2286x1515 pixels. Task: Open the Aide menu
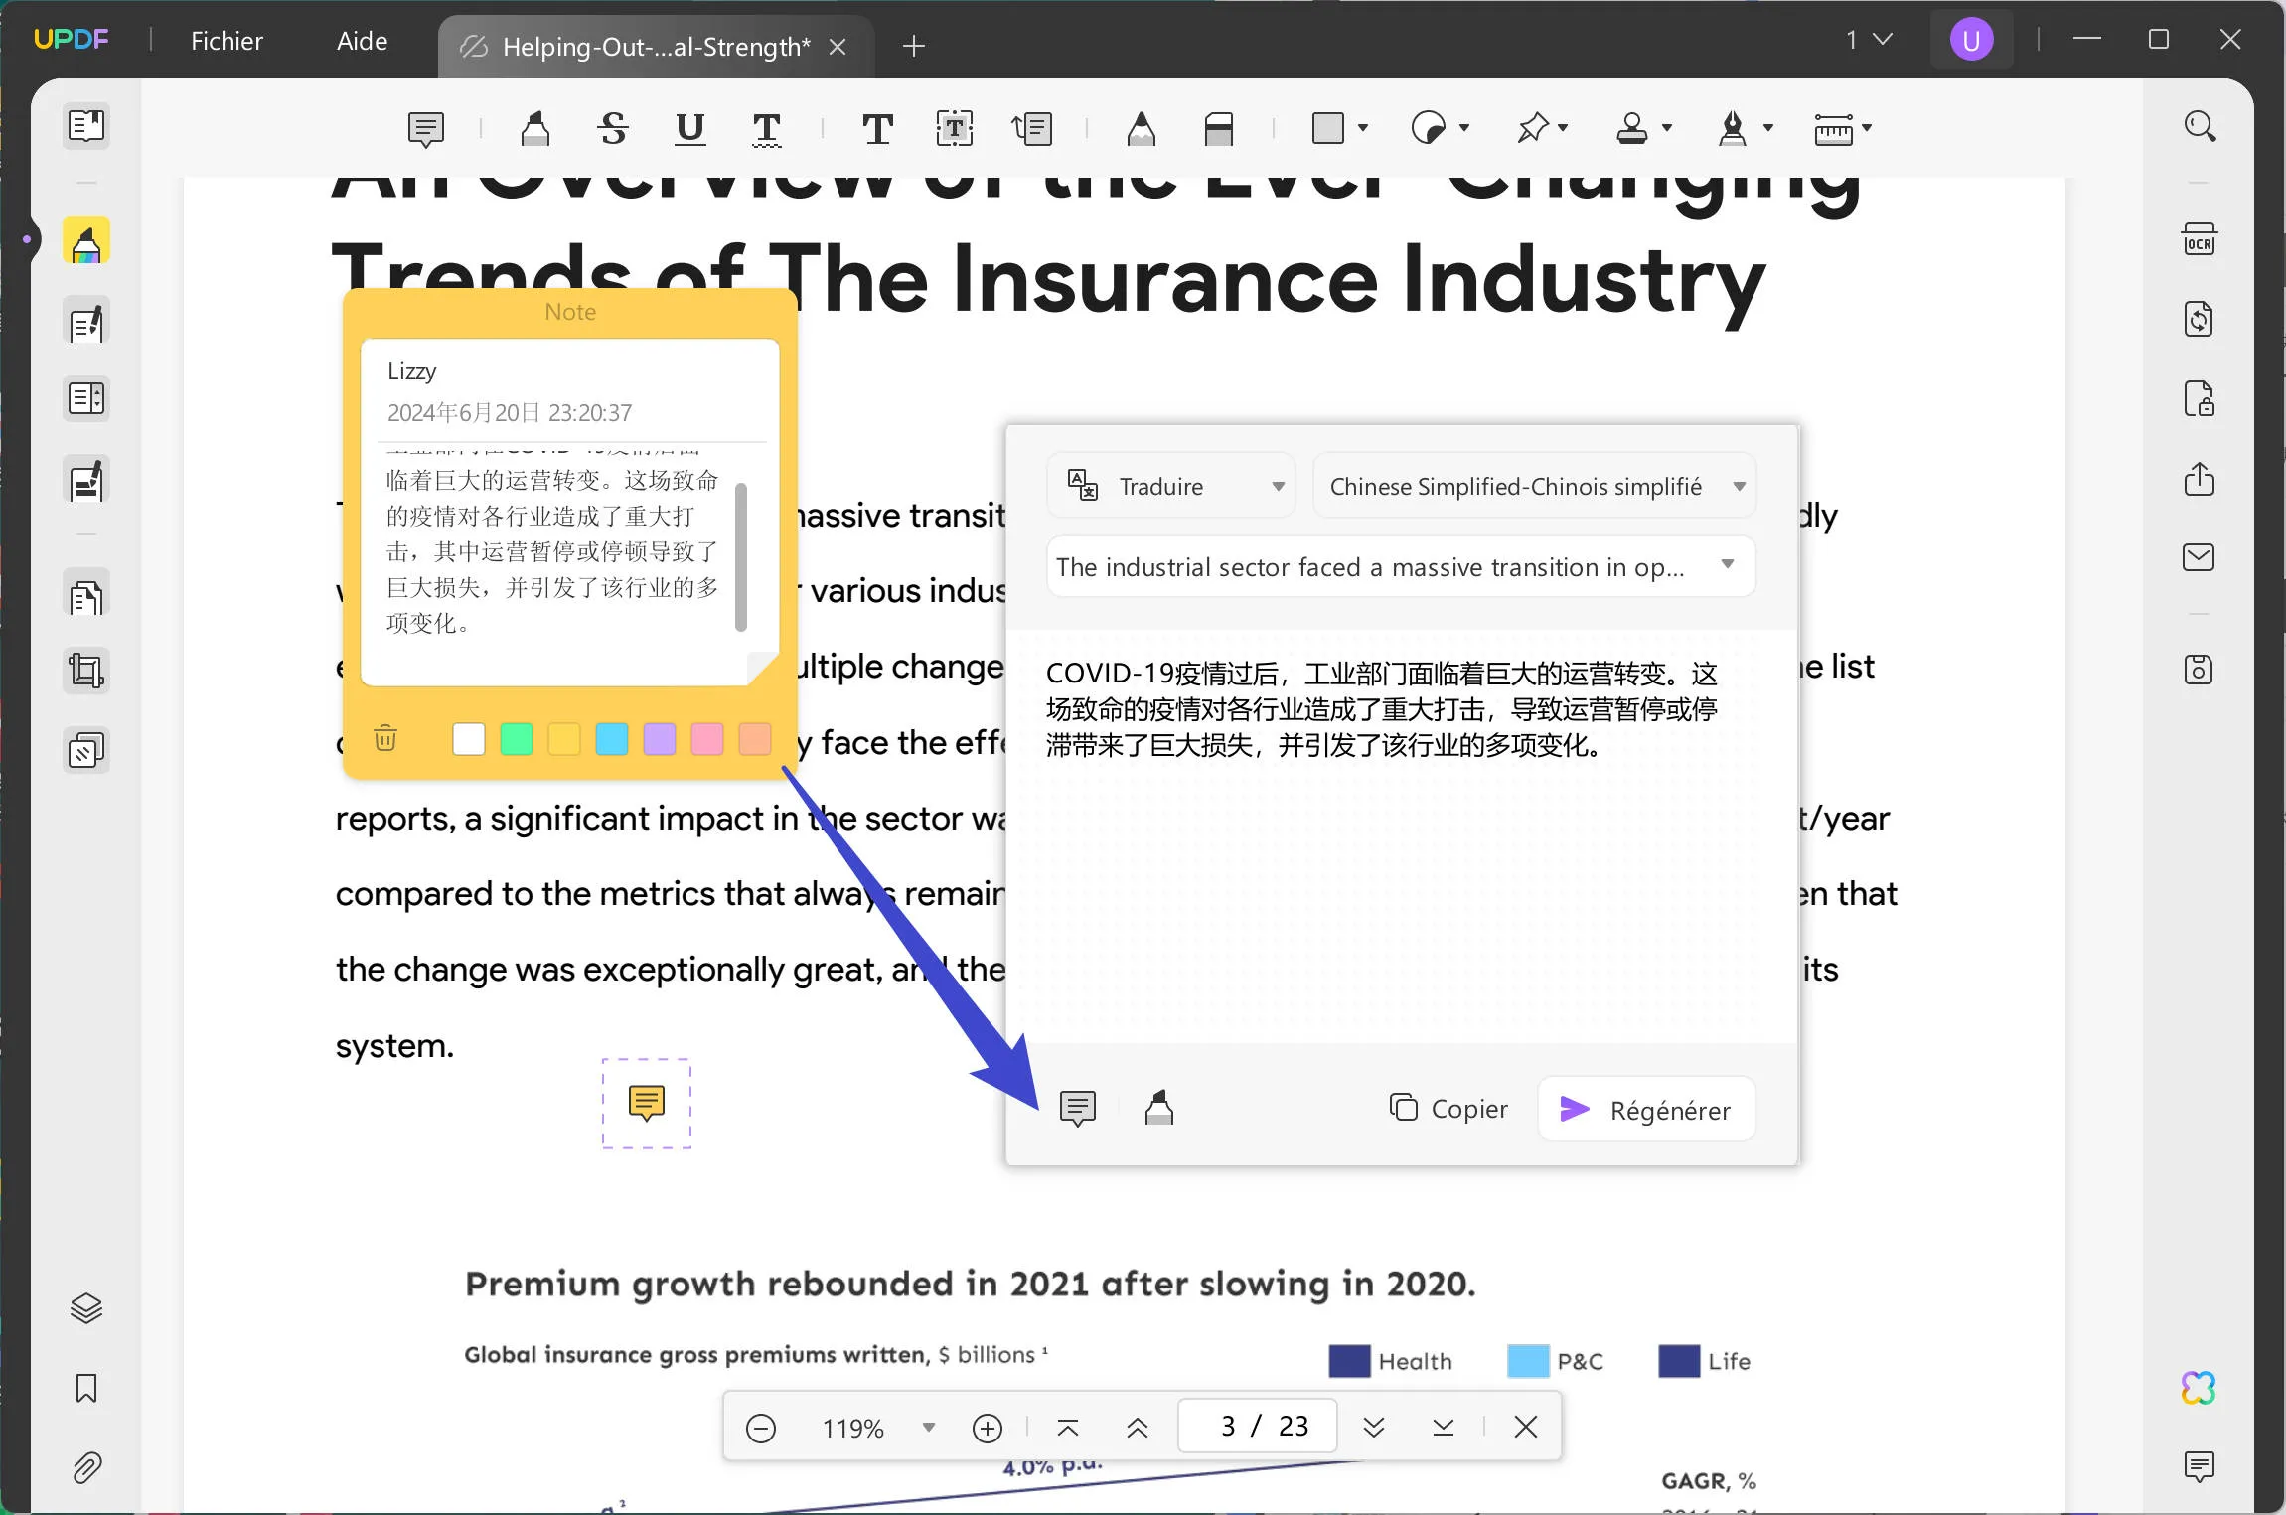pos(362,41)
